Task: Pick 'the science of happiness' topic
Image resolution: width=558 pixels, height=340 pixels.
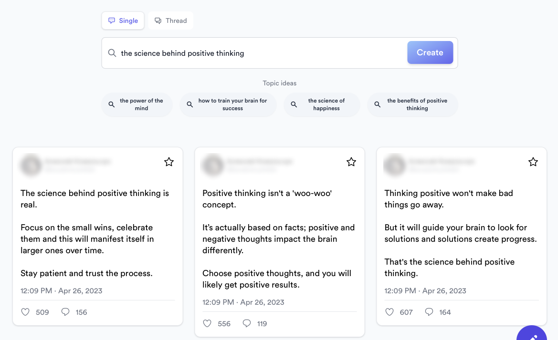Action: [x=322, y=104]
